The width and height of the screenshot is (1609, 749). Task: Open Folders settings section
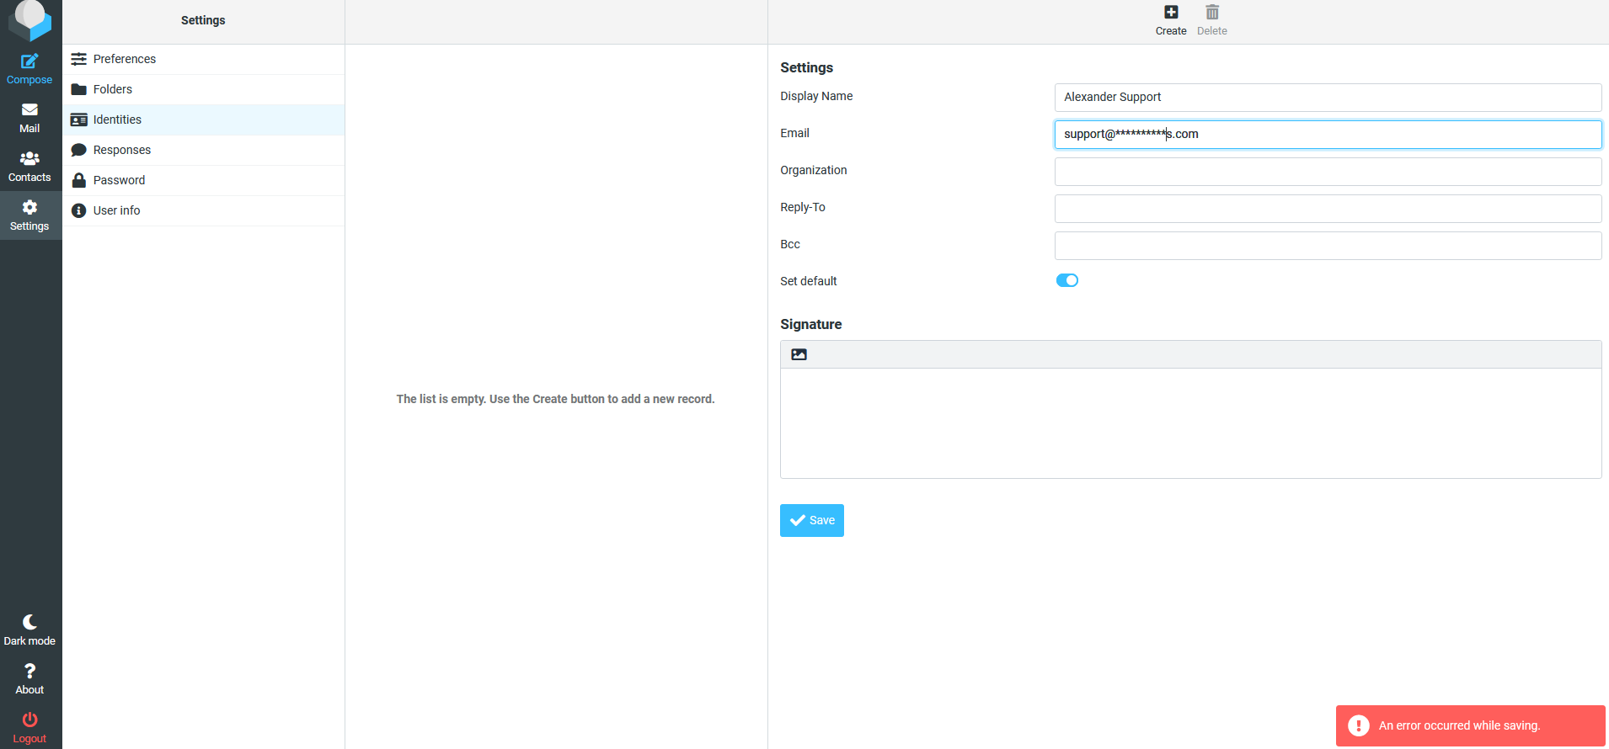[x=113, y=89]
